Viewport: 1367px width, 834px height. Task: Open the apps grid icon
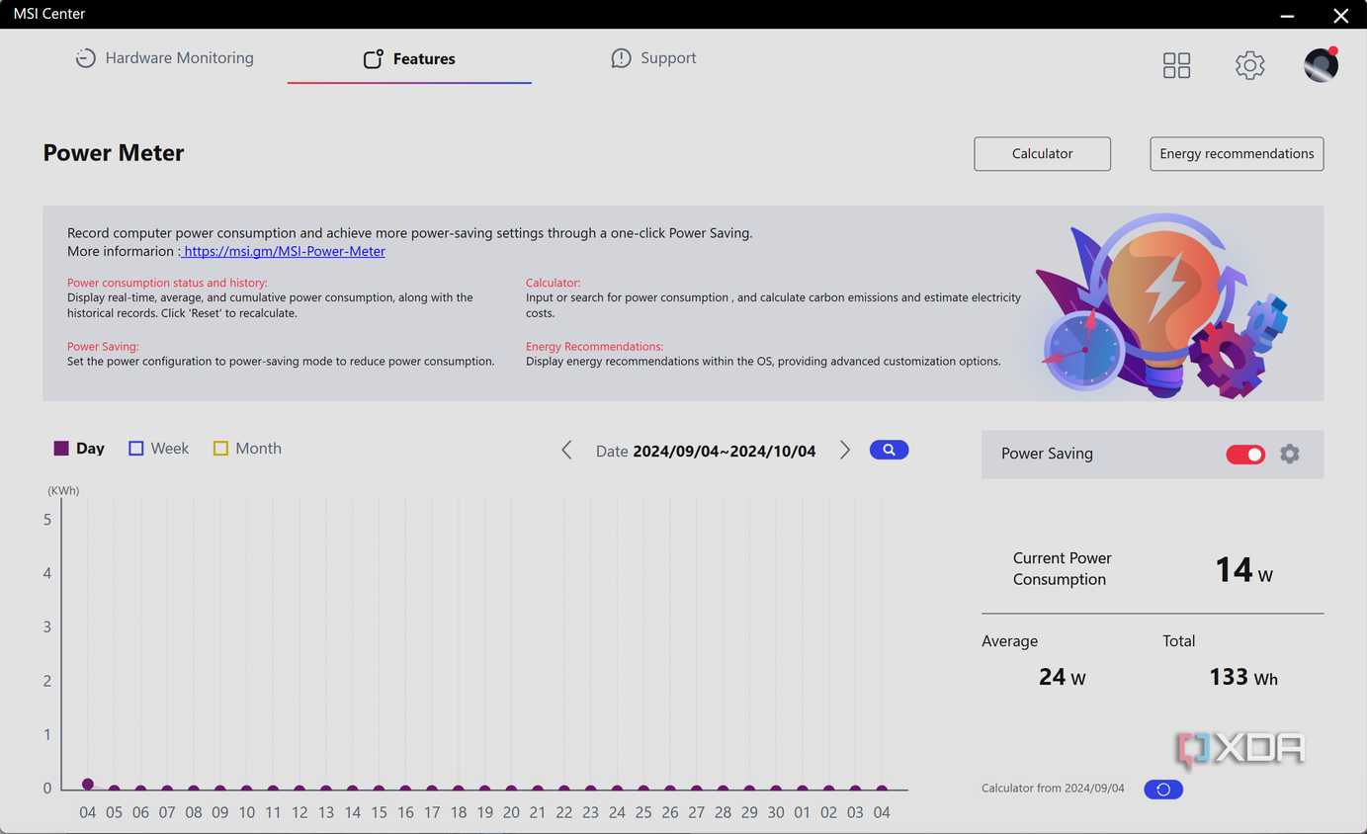(1176, 65)
